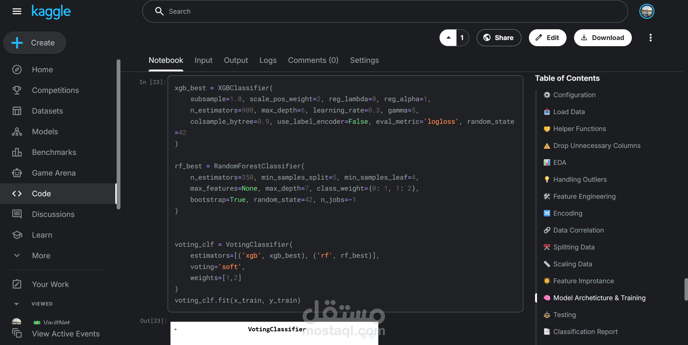
Task: Open Models icon in sidebar
Action: [17, 132]
